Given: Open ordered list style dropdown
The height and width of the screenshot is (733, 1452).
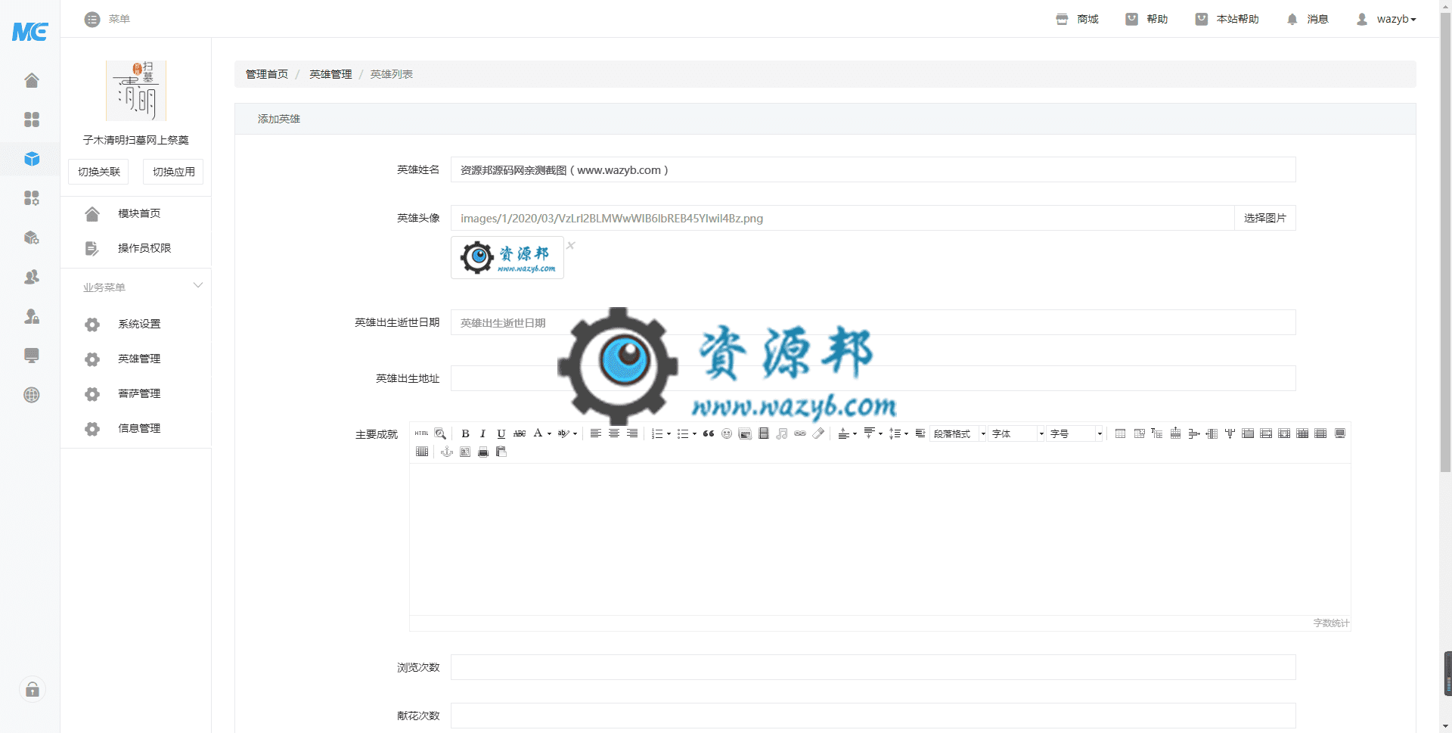Looking at the screenshot, I should click(669, 433).
